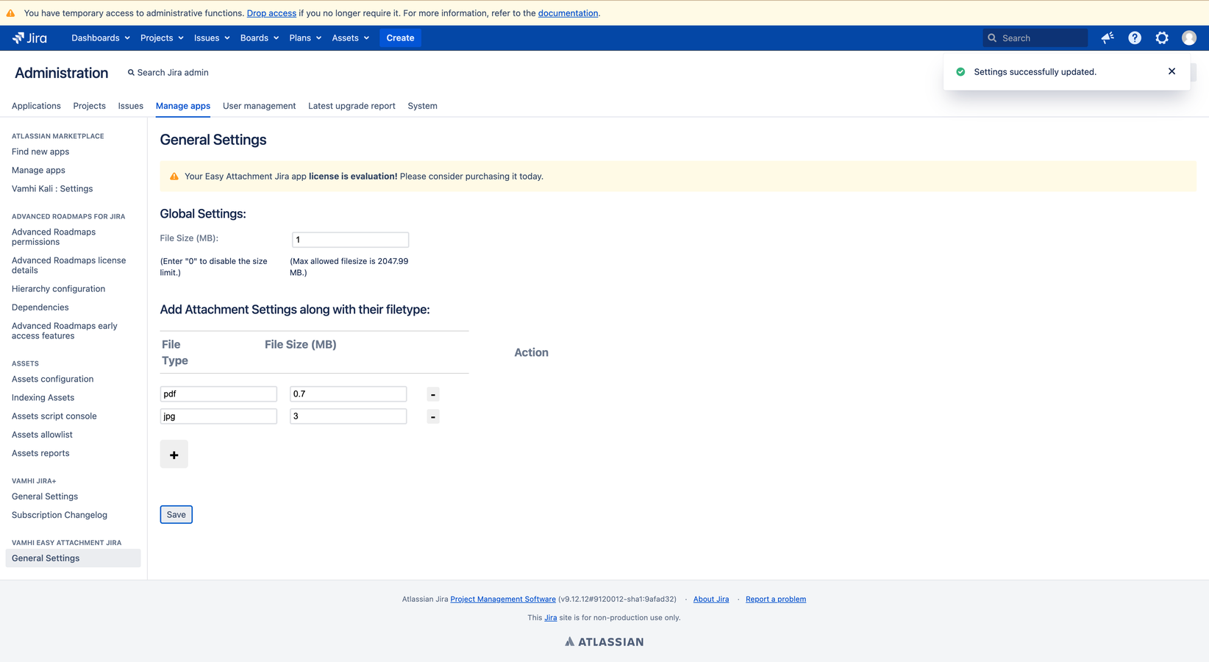Open Advanced Roadmaps license details

tap(68, 266)
